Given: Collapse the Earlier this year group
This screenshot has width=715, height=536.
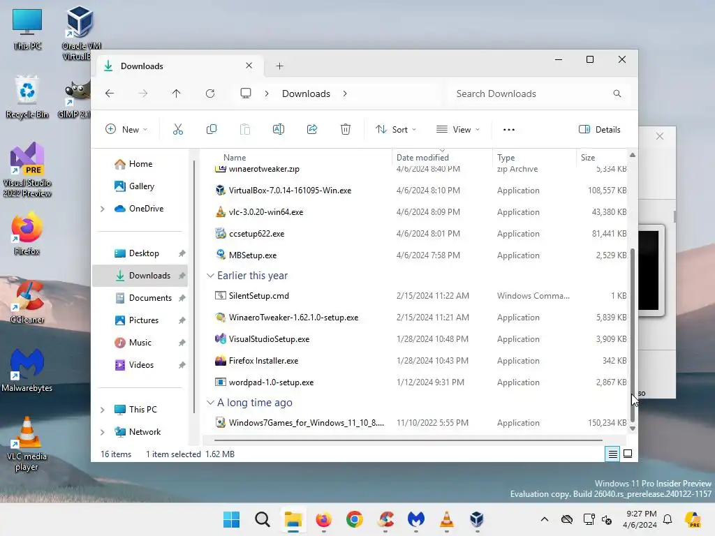Looking at the screenshot, I should (x=210, y=276).
